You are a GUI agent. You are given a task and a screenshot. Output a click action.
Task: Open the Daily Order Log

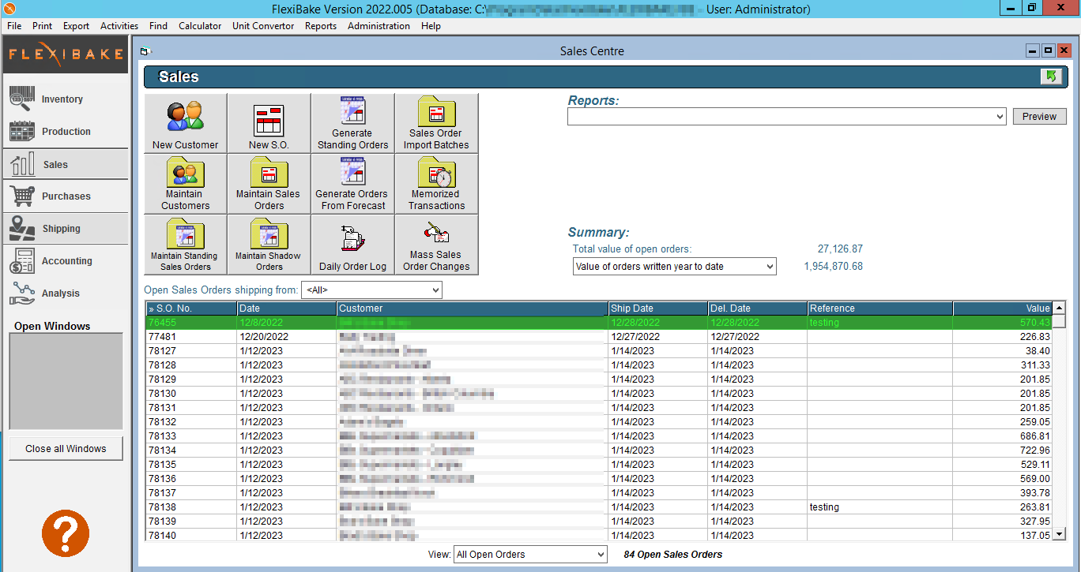pos(353,245)
